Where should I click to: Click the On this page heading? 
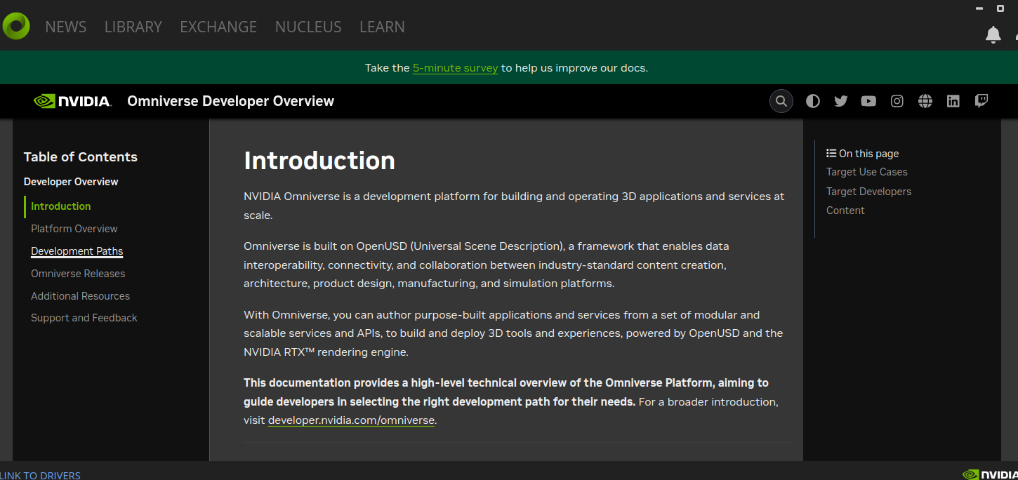pos(863,154)
